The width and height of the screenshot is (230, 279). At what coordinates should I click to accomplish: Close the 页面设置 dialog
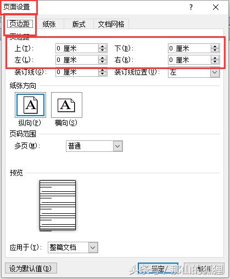pos(216,7)
